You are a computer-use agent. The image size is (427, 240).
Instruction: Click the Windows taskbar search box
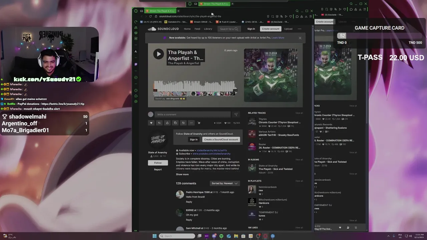[177, 236]
